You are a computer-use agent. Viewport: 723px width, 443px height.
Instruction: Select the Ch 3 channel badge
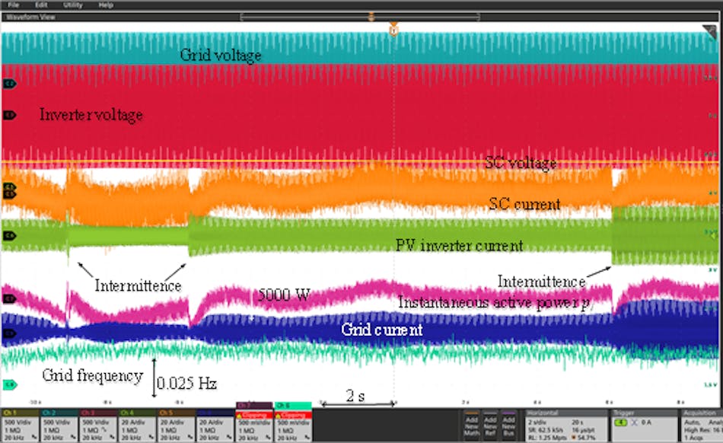pyautogui.click(x=97, y=425)
